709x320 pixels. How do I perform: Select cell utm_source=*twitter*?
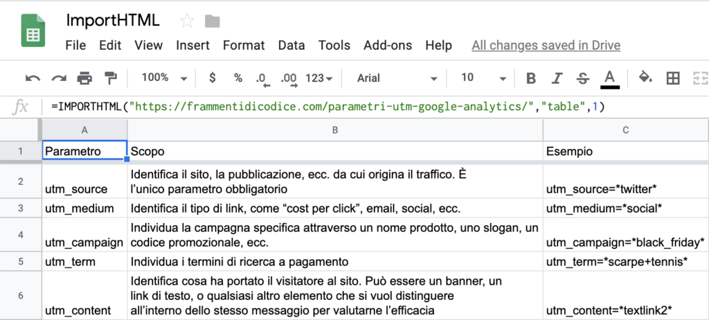tap(626, 181)
